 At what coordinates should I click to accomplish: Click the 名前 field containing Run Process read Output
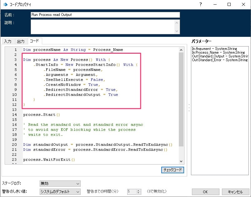[x=105, y=15]
